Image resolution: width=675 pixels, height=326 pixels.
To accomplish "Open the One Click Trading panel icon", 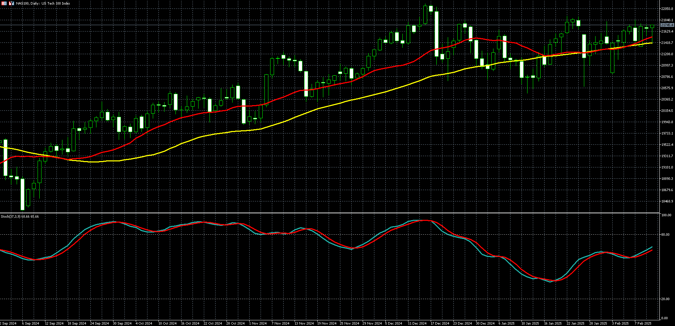I will (4, 3).
